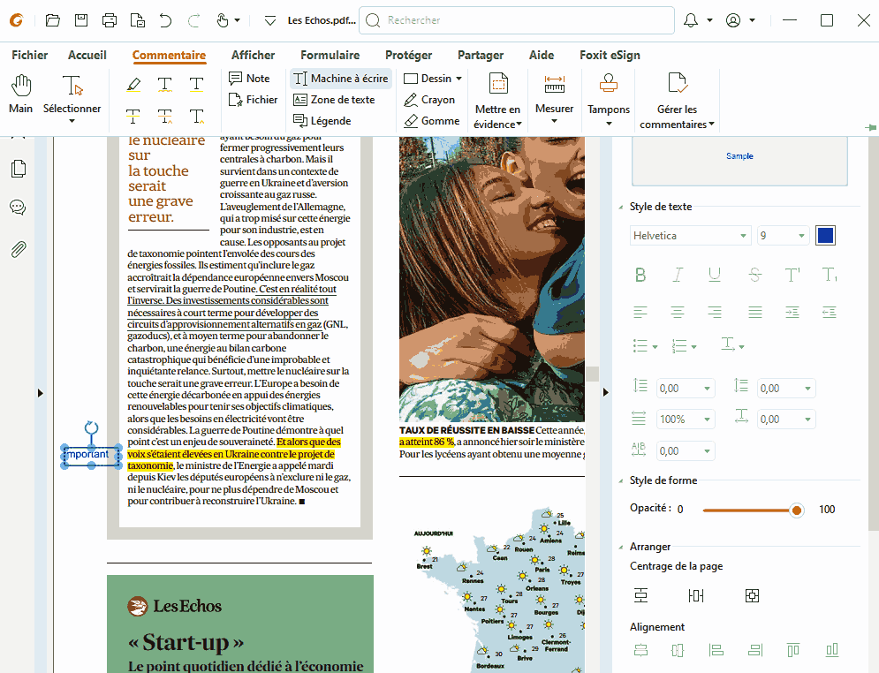Pick the Gomme eraser tool
The image size is (879, 673).
[432, 121]
